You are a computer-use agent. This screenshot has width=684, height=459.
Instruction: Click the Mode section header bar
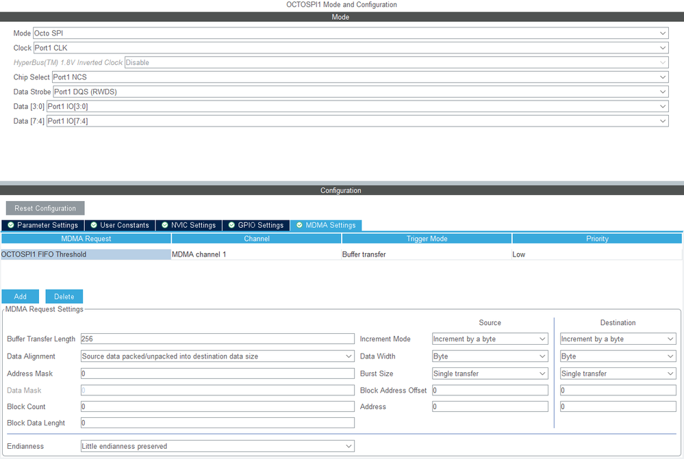342,17
